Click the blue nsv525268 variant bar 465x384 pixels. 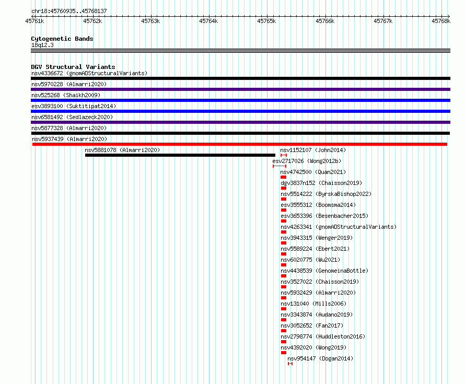click(x=240, y=100)
